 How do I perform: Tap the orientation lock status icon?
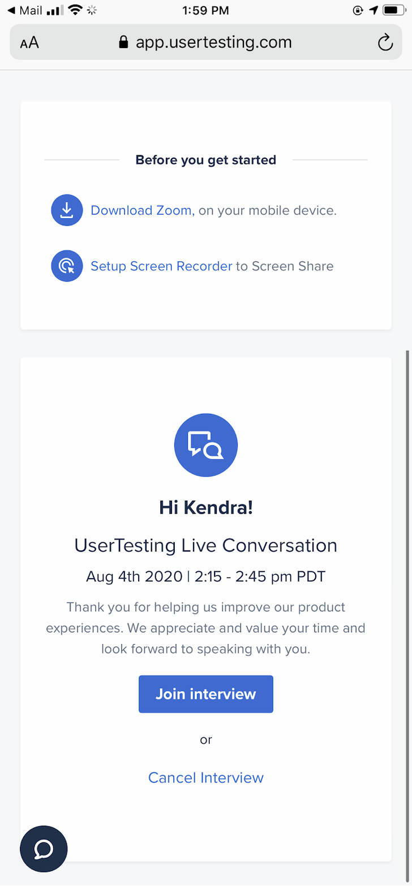(x=358, y=10)
